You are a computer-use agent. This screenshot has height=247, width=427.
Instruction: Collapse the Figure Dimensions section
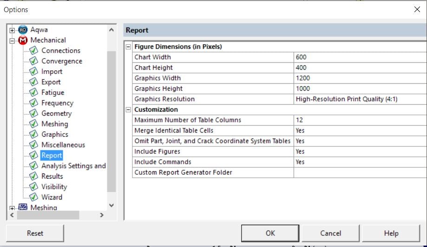(x=128, y=47)
